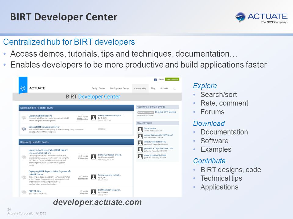
Task: Open the Design Center nav tab
Action: 98,88
